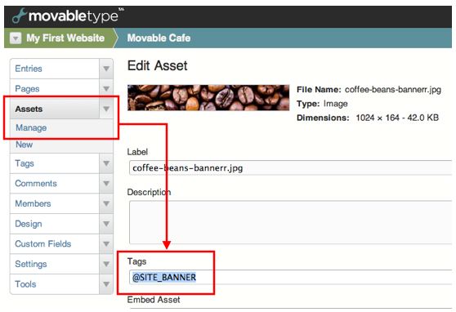The width and height of the screenshot is (456, 312).
Task: Expand the Custom Fields menu arrow
Action: click(x=106, y=243)
